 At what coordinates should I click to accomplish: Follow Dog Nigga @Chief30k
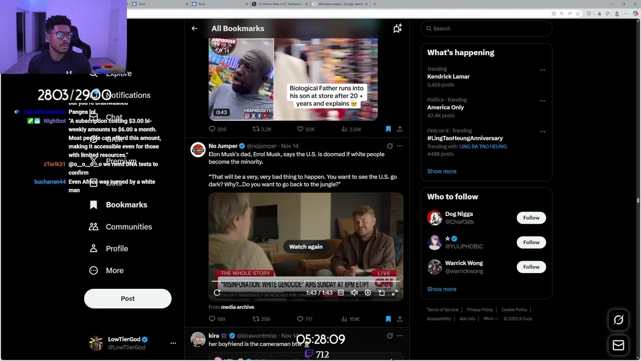(x=531, y=218)
